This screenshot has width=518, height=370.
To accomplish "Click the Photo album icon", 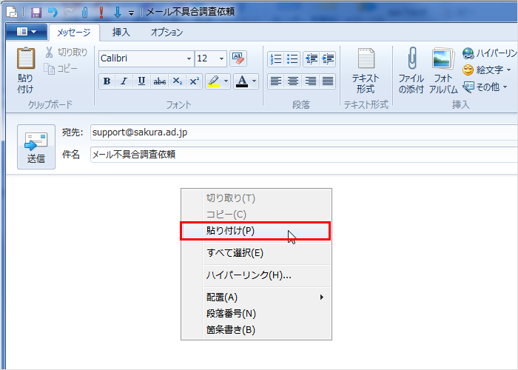I will tap(443, 60).
